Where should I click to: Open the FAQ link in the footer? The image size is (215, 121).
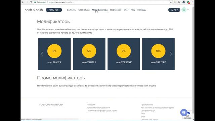(x=143, y=114)
